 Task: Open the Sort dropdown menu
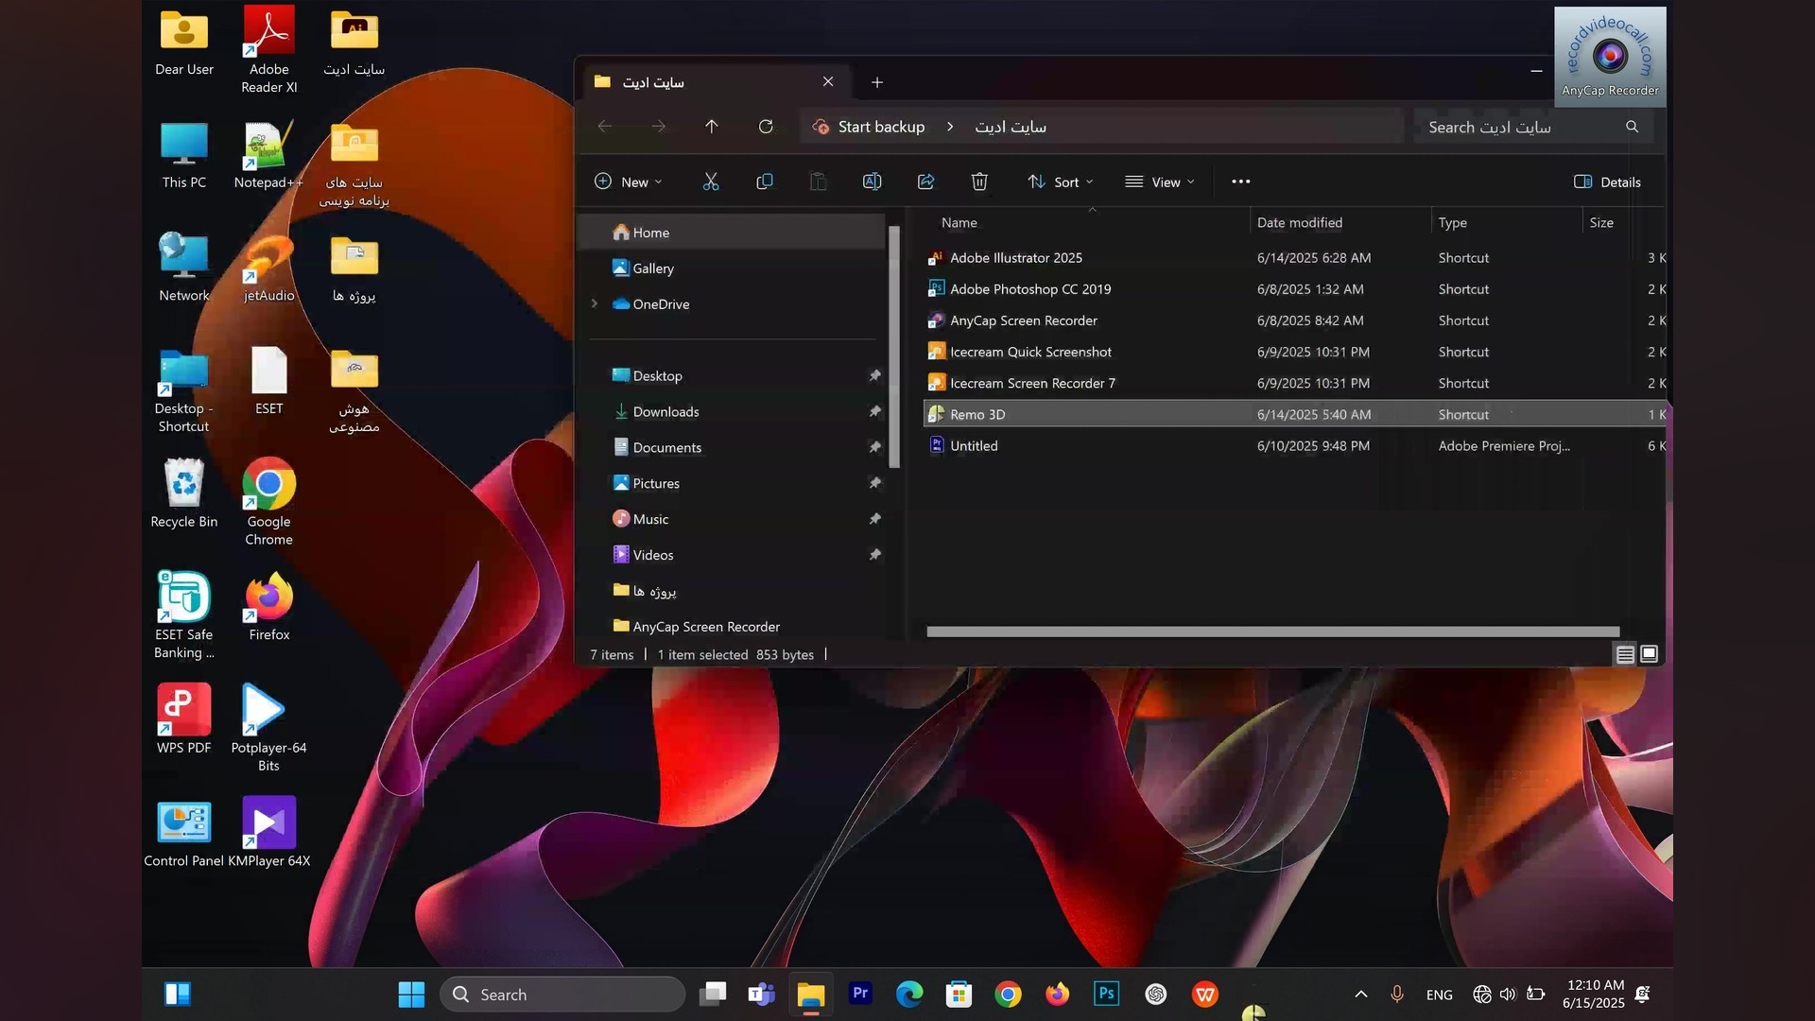(1061, 182)
